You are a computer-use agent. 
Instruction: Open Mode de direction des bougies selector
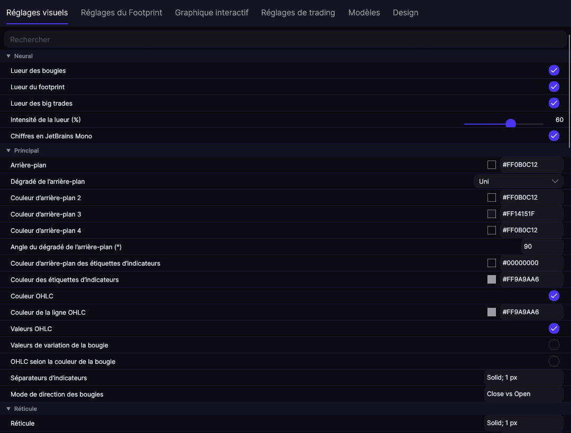click(523, 394)
